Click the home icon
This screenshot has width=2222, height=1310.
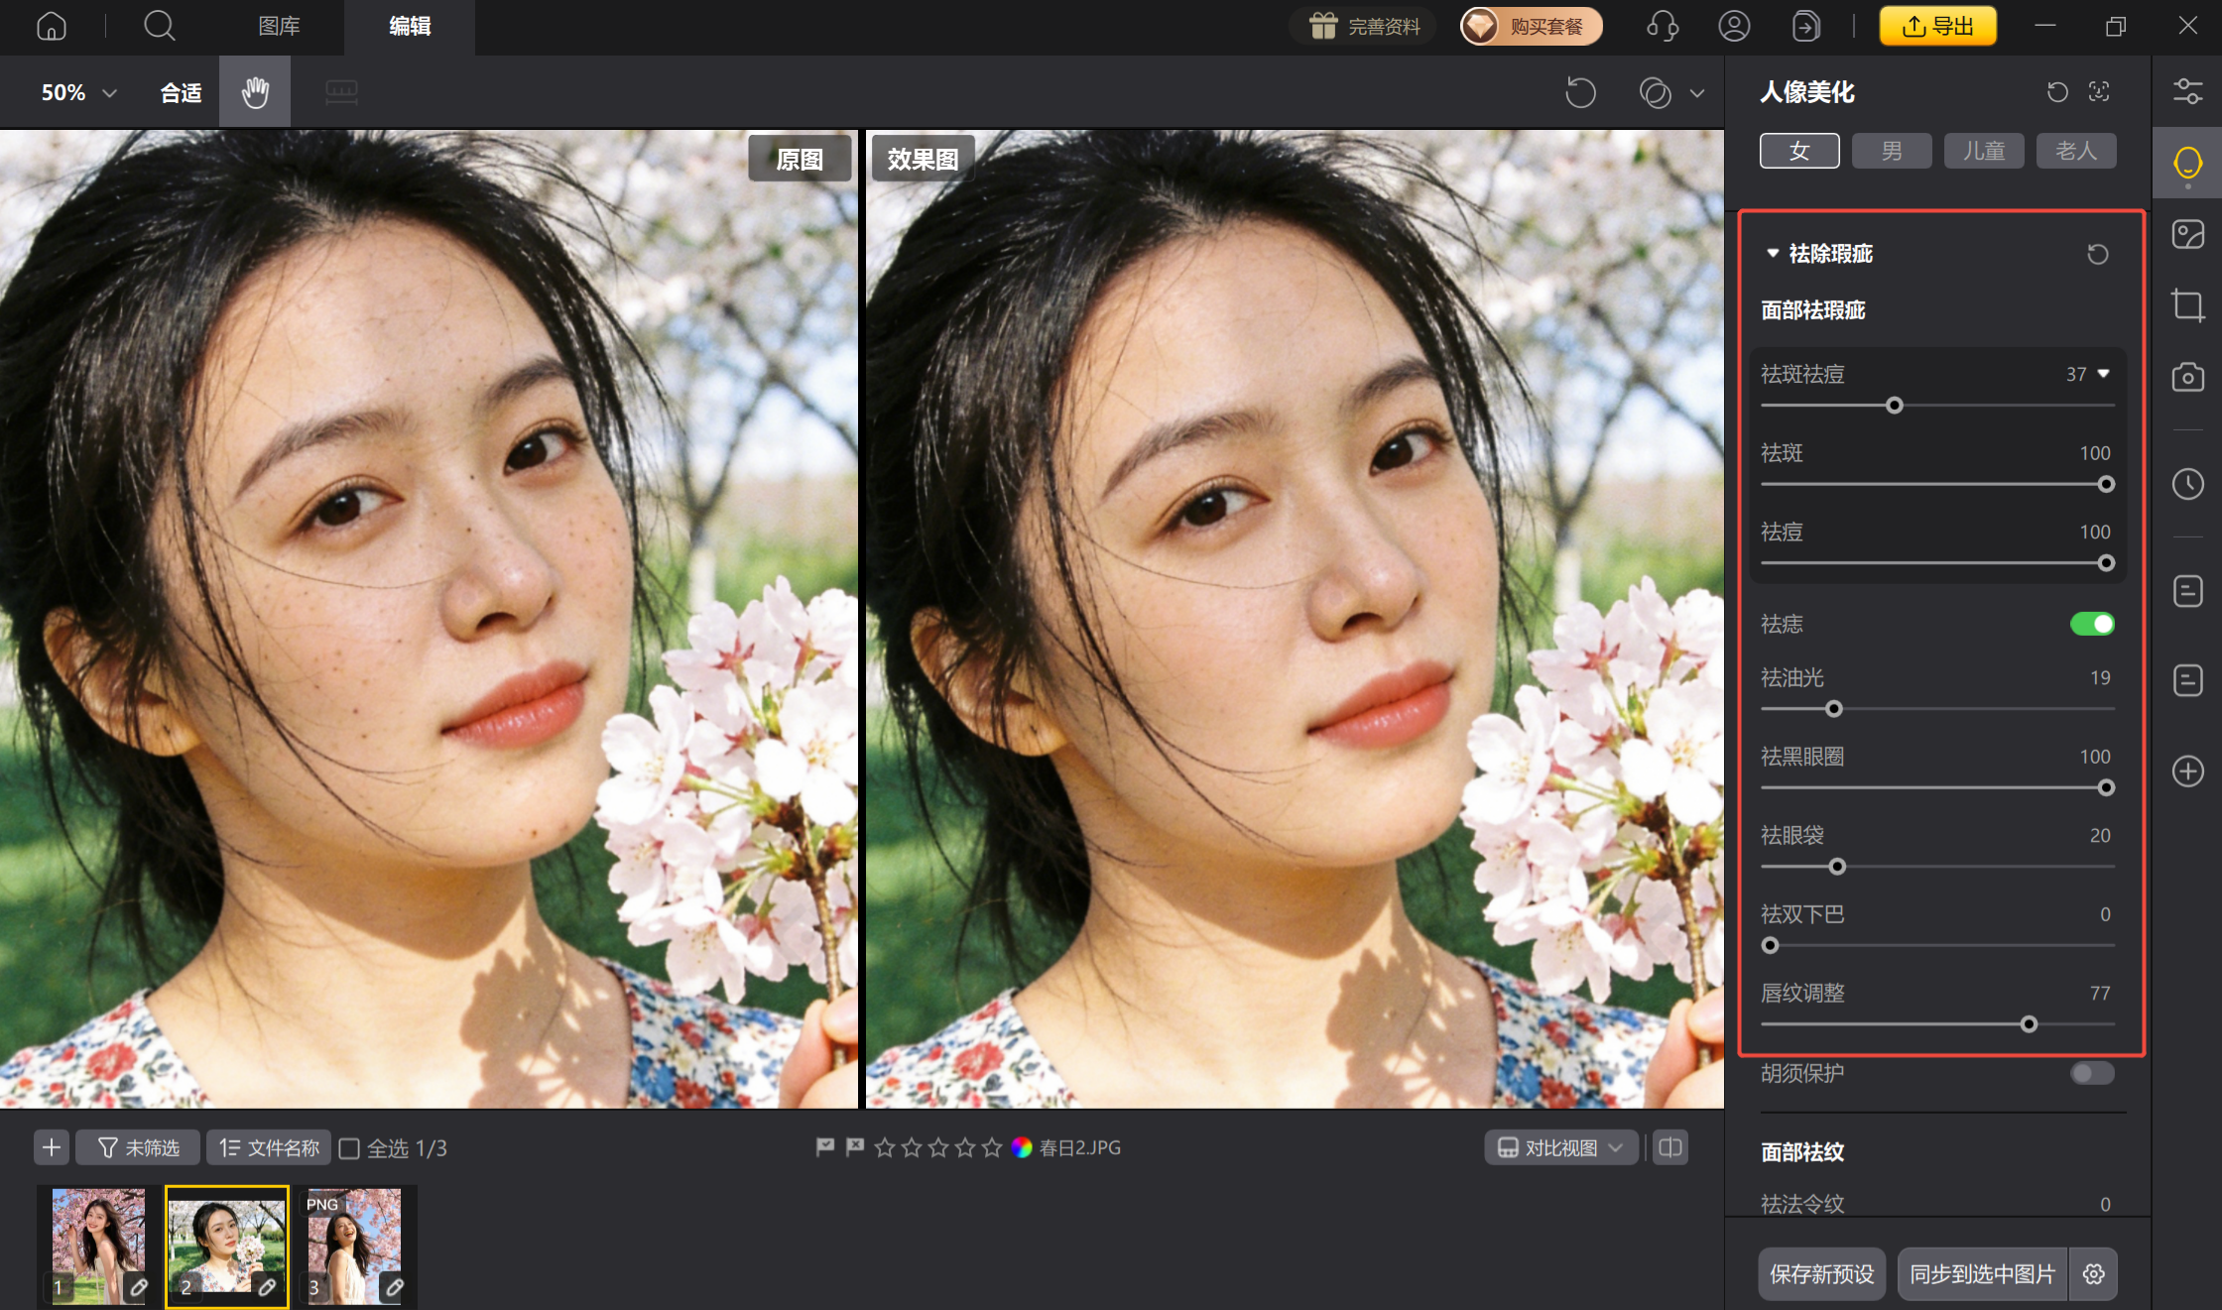52,26
